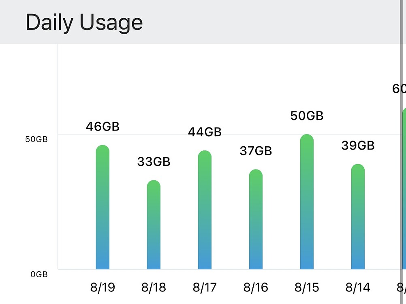The image size is (406, 304).
Task: Select the 8/16 usage bar
Action: pyautogui.click(x=256, y=219)
